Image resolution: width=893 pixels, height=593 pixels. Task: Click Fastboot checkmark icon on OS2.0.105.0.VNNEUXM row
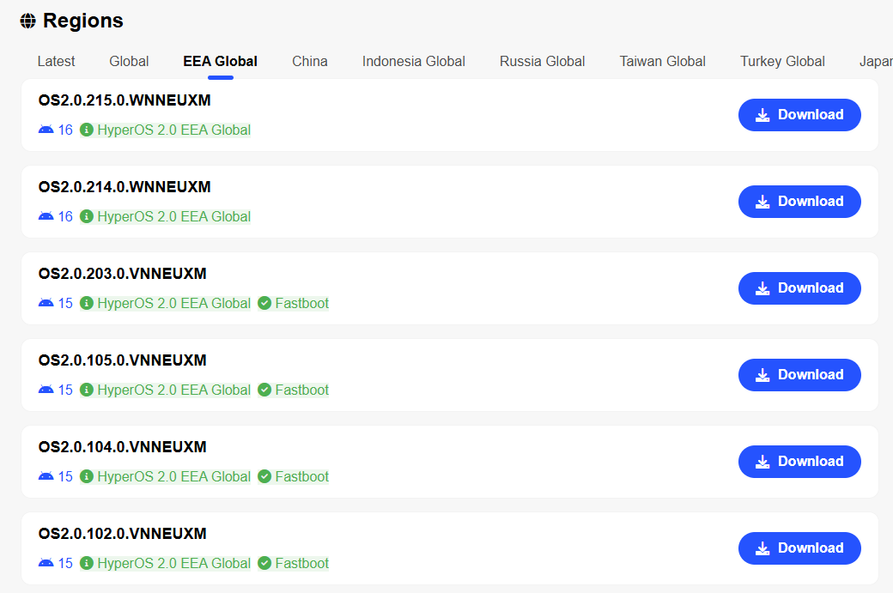coord(264,390)
